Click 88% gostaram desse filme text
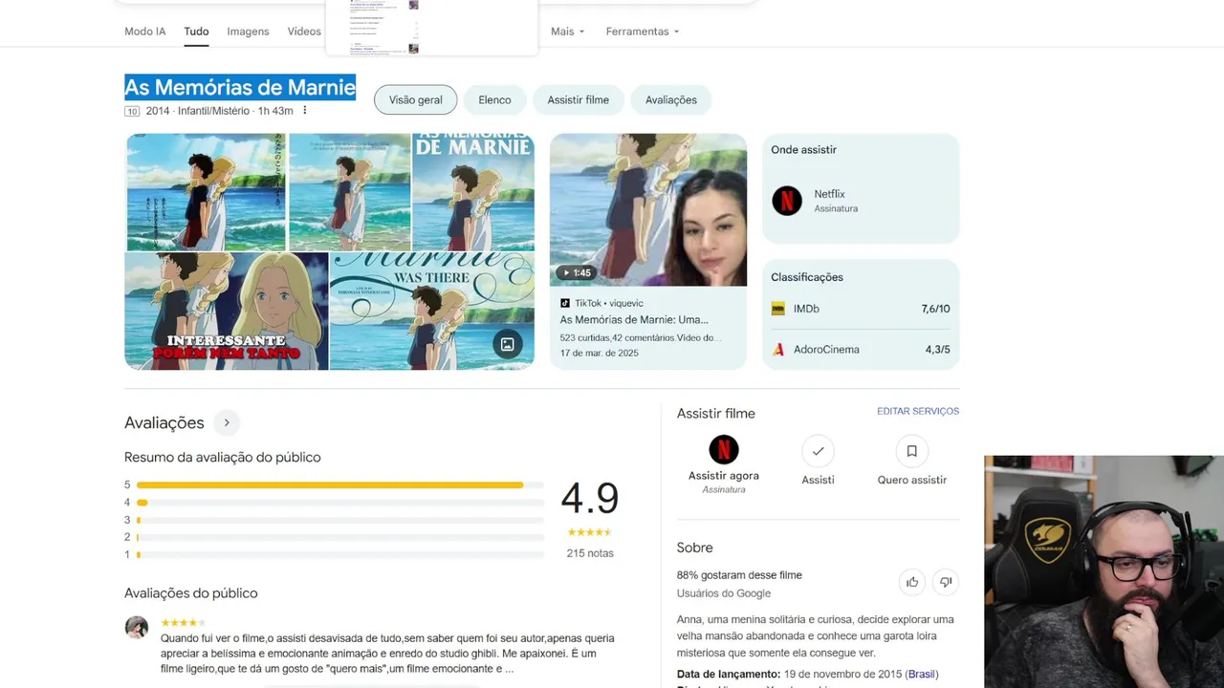Viewport: 1224px width, 688px height. tap(739, 575)
